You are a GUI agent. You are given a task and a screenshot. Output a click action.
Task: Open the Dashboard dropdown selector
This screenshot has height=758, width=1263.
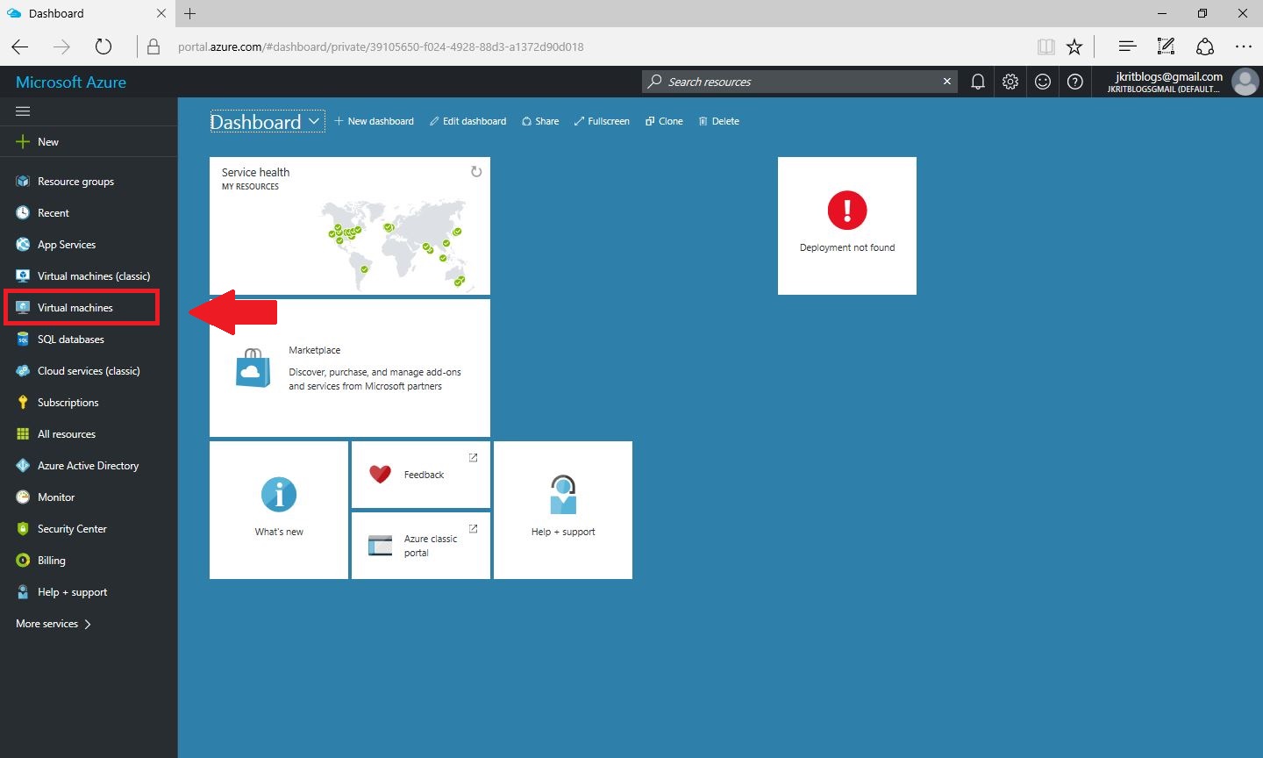click(267, 122)
